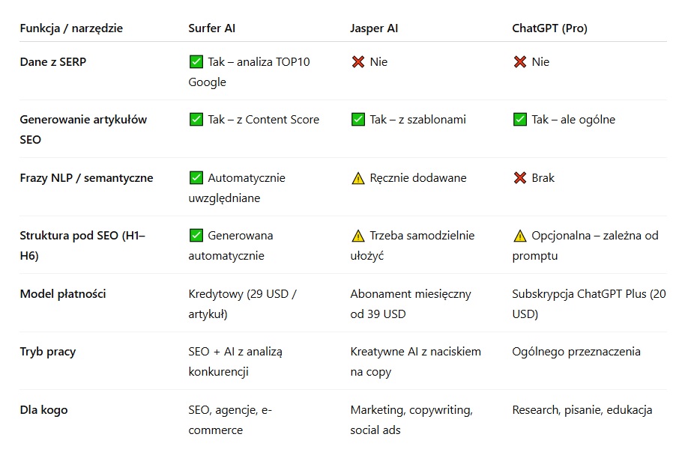Image resolution: width=685 pixels, height=449 pixels.
Task: Click the 'ChatGPT (Pro)' column header
Action: click(549, 28)
